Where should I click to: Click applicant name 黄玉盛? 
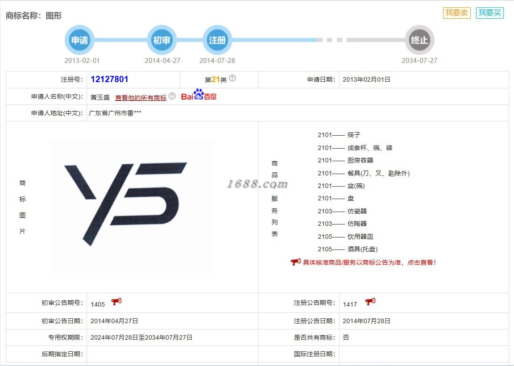click(100, 97)
